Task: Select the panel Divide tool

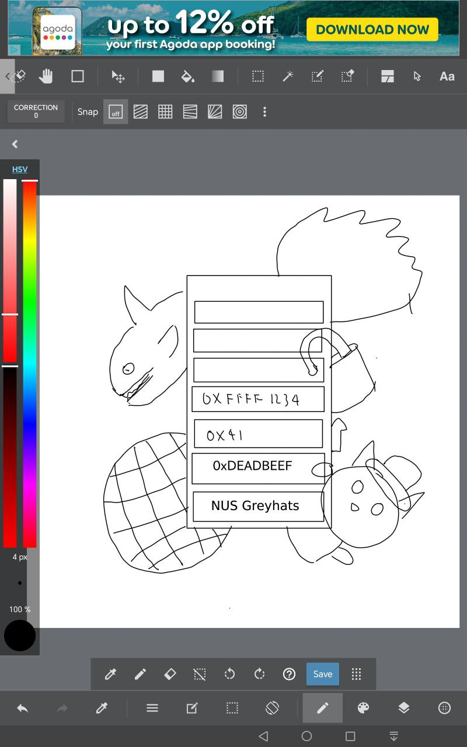Action: 388,76
